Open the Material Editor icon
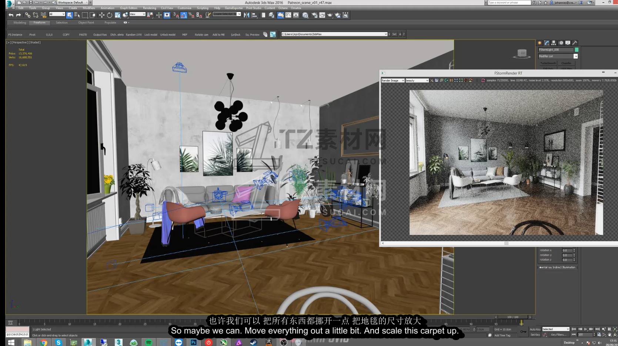Image resolution: width=618 pixels, height=346 pixels. click(305, 15)
